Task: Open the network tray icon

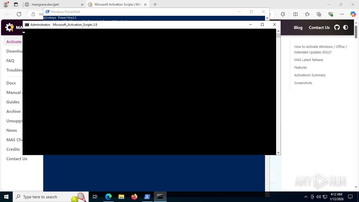Action: pos(325,197)
